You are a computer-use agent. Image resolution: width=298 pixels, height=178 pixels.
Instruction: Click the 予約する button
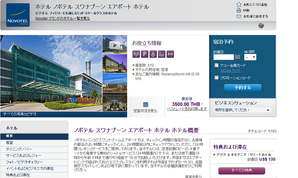point(243,88)
